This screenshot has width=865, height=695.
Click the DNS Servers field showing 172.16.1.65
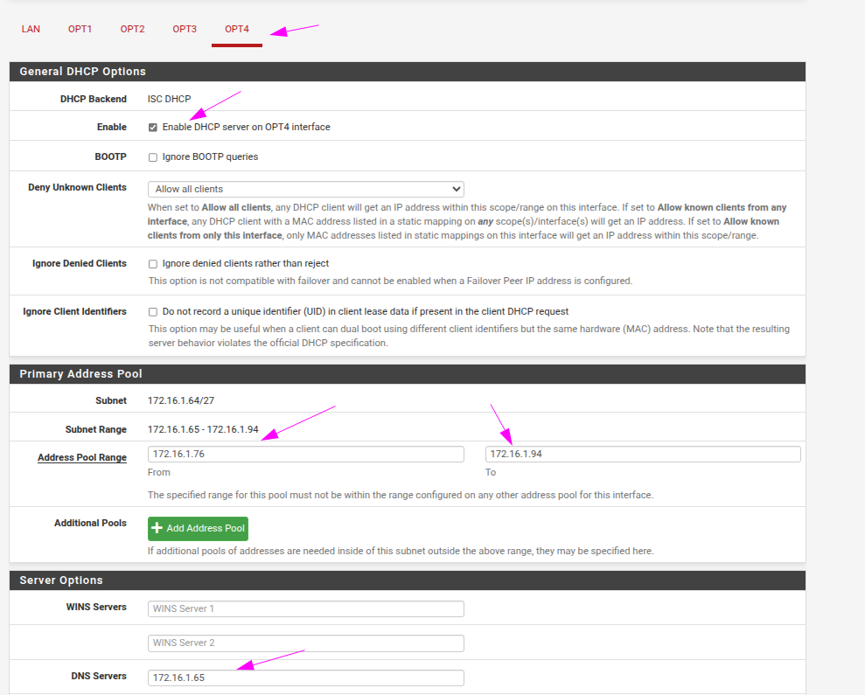tap(305, 678)
